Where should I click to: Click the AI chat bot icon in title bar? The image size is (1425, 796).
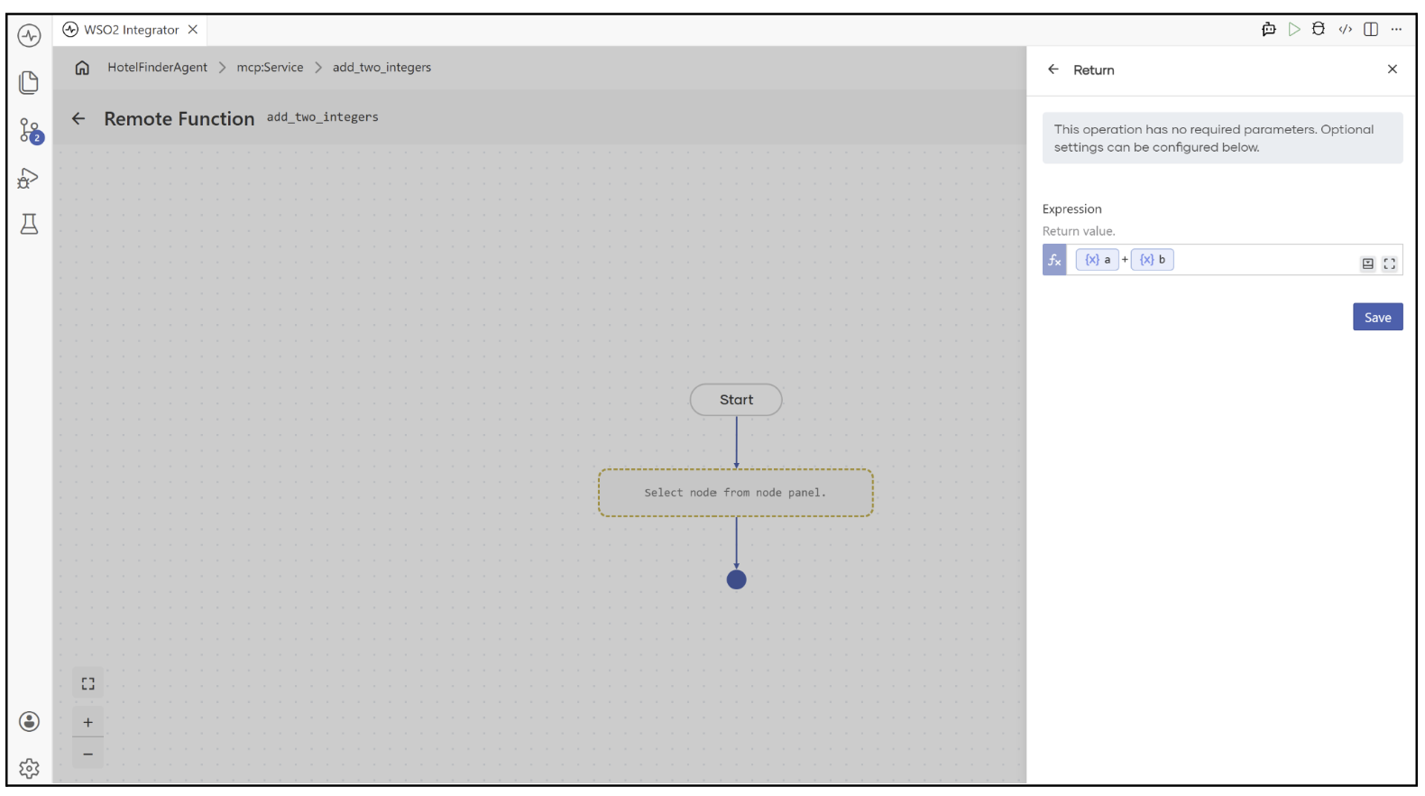[1269, 29]
